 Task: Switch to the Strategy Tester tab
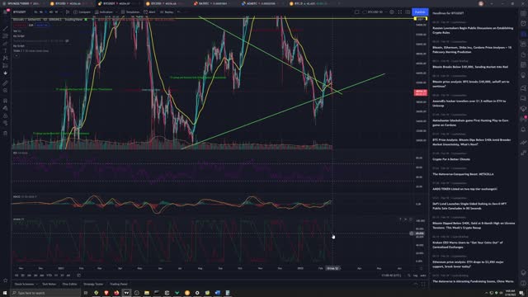coord(93,284)
